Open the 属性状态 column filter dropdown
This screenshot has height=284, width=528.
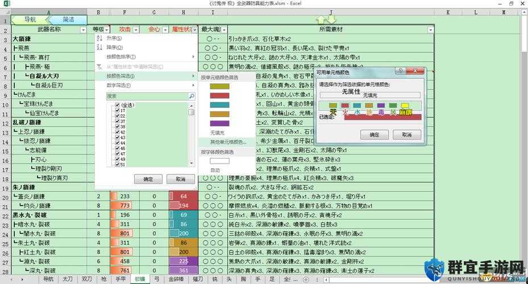pyautogui.click(x=194, y=30)
